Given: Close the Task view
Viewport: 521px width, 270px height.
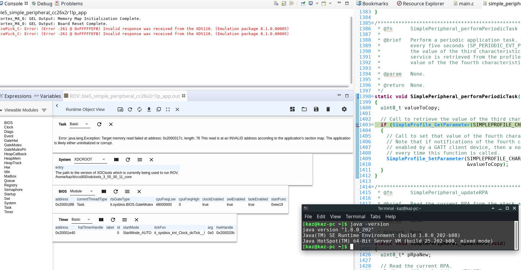Looking at the screenshot, I should pos(111,124).
